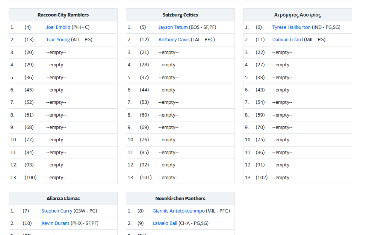This screenshot has height=235, width=375.
Task: Select pick number "(91)" in Ατρόμητος Αυστρίας
Action: point(260,165)
